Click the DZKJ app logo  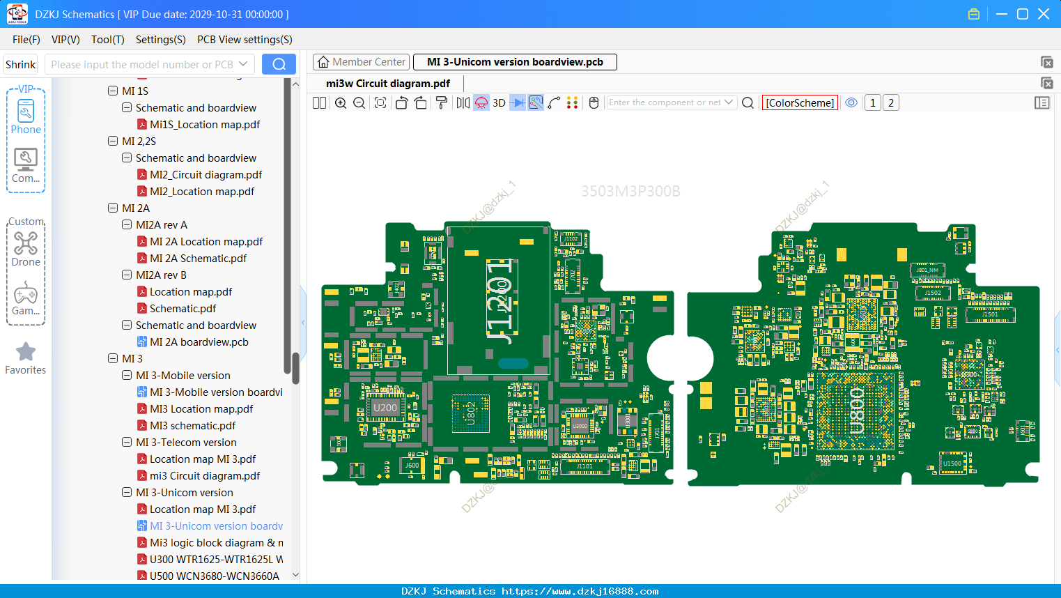point(17,14)
